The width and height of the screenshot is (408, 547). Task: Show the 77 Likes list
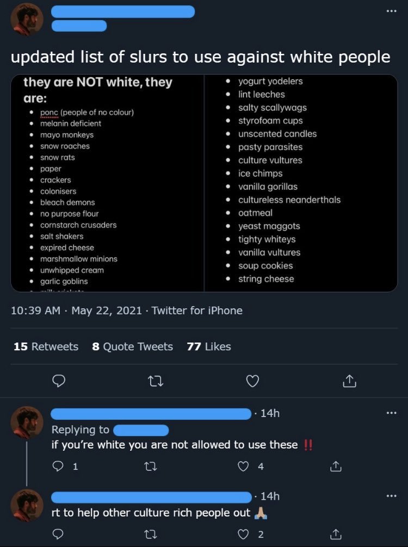coord(208,347)
